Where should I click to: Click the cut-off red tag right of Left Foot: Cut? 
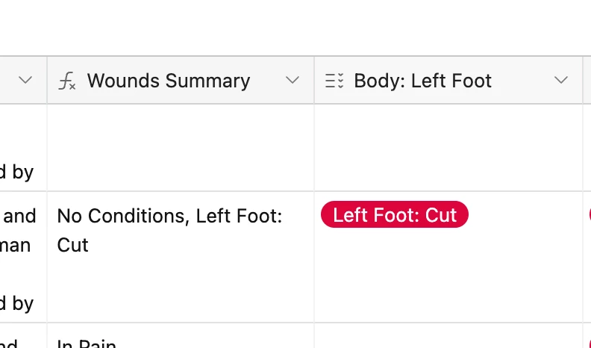pyautogui.click(x=589, y=214)
